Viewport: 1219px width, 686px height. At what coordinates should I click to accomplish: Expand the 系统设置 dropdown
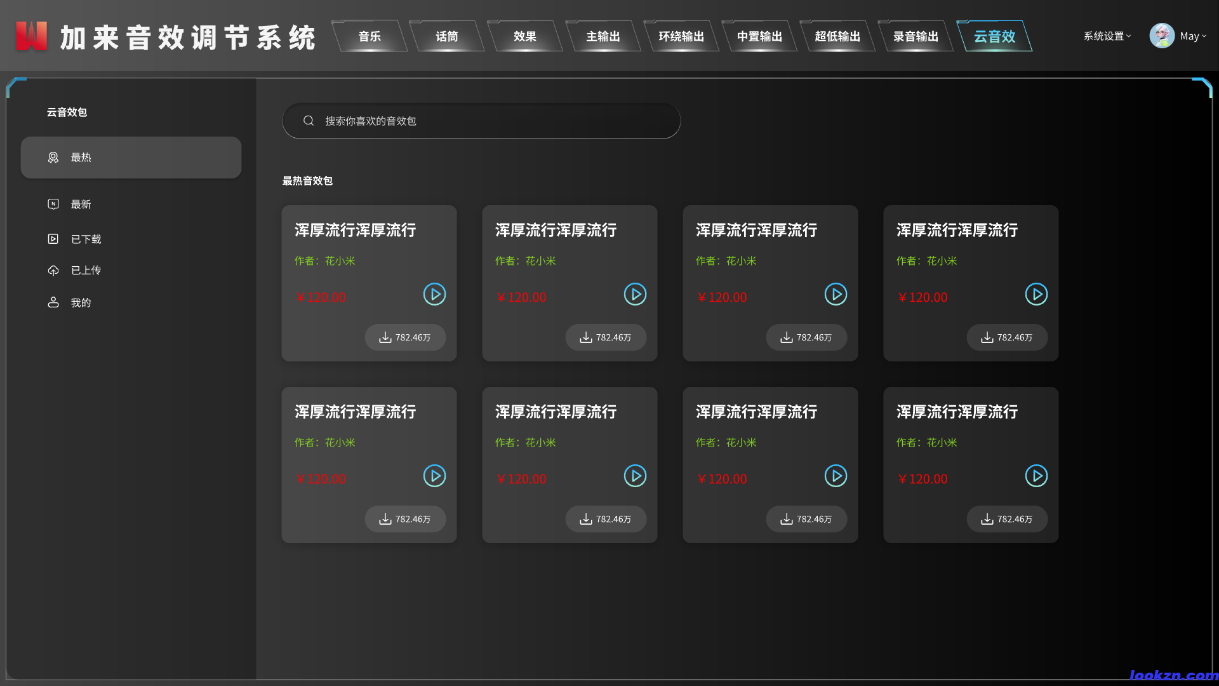(x=1107, y=36)
